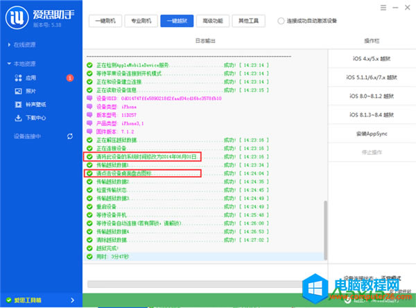
Task: Click the 爱思助手 logo icon
Action: [17, 17]
